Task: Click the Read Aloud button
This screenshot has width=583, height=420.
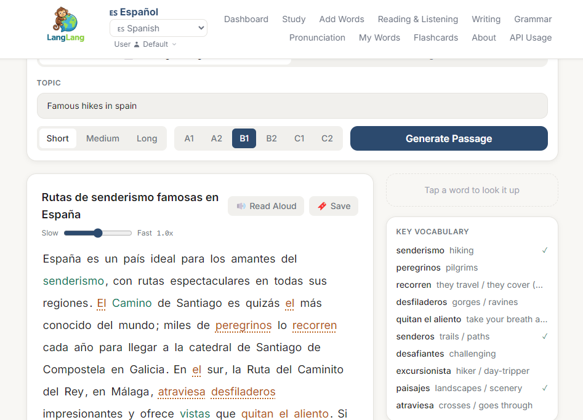Action: [x=266, y=206]
